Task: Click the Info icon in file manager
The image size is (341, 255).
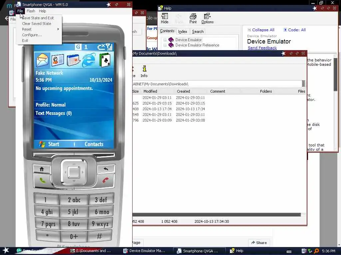Action: pyautogui.click(x=144, y=71)
